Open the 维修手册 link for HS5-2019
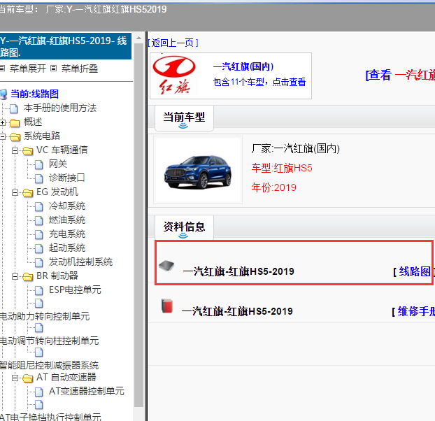 tap(416, 311)
